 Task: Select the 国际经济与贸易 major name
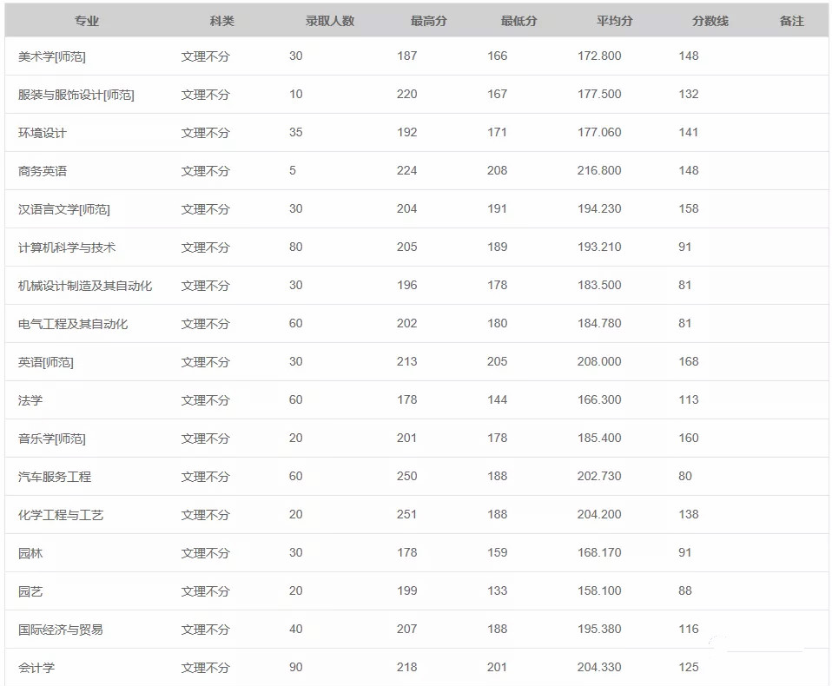pyautogui.click(x=61, y=630)
